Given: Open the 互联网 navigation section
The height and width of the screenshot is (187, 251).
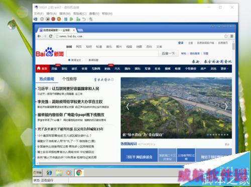Looking at the screenshot, I should click(96, 68).
